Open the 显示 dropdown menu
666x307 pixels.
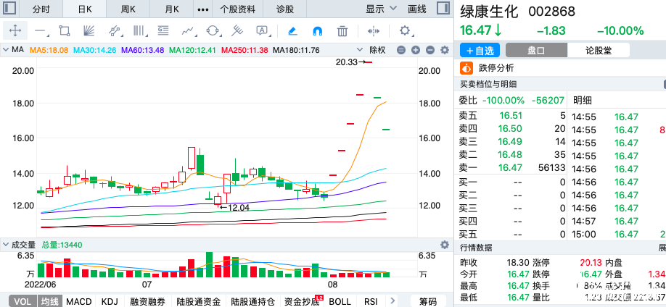pyautogui.click(x=381, y=9)
